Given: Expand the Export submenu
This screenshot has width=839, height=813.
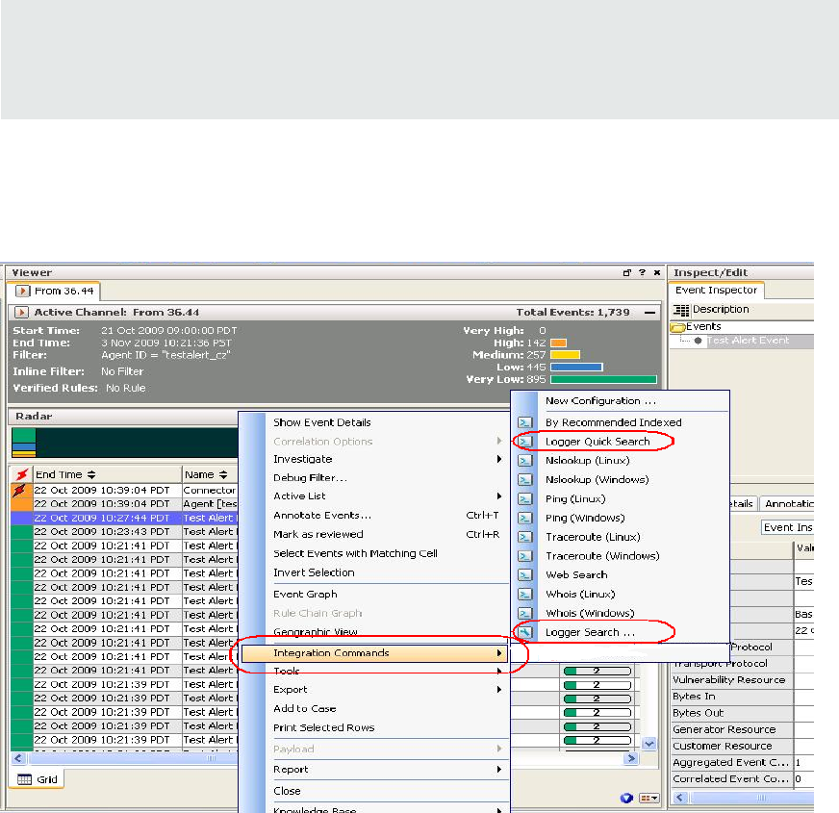Looking at the screenshot, I should [387, 689].
